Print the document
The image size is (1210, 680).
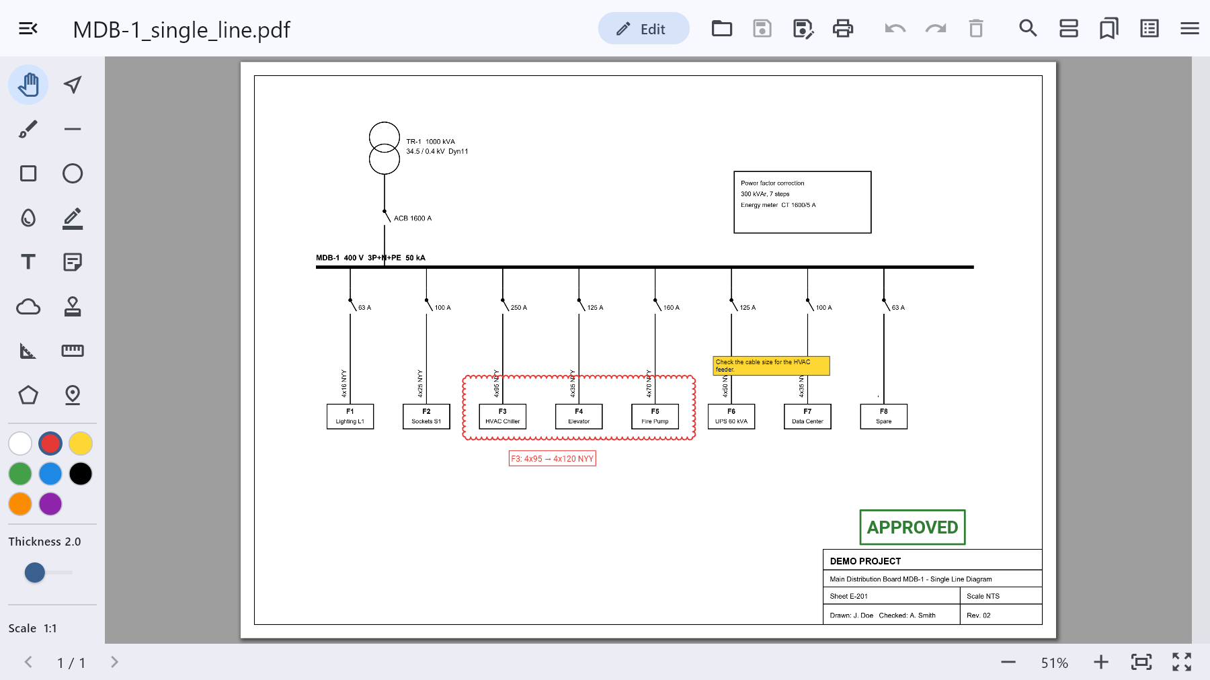coord(843,28)
